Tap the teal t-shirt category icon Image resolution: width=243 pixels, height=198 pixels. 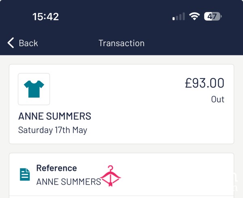pyautogui.click(x=34, y=89)
